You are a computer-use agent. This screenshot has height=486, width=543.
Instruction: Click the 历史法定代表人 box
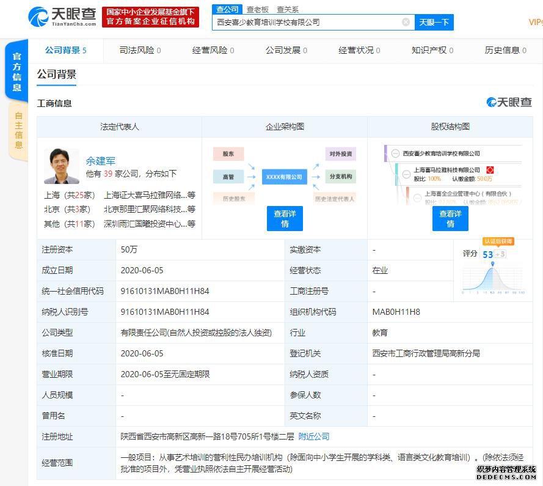[x=335, y=199]
